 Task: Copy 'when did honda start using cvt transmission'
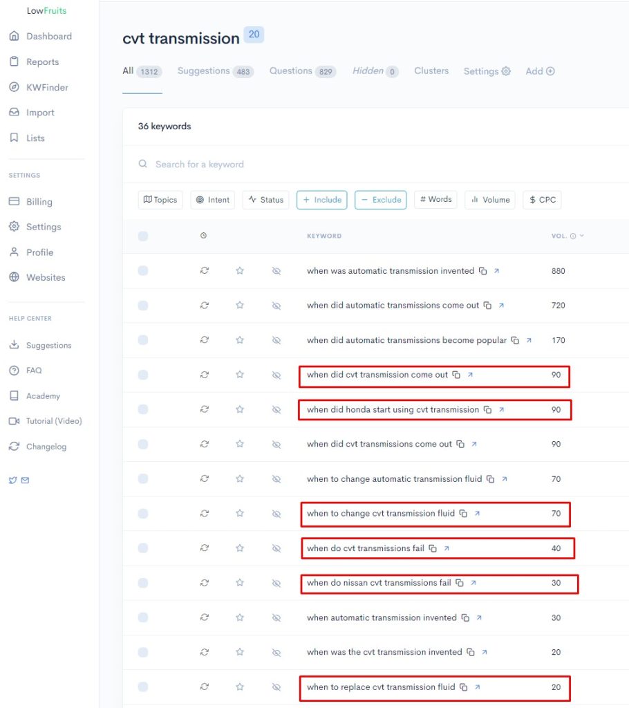pyautogui.click(x=488, y=409)
